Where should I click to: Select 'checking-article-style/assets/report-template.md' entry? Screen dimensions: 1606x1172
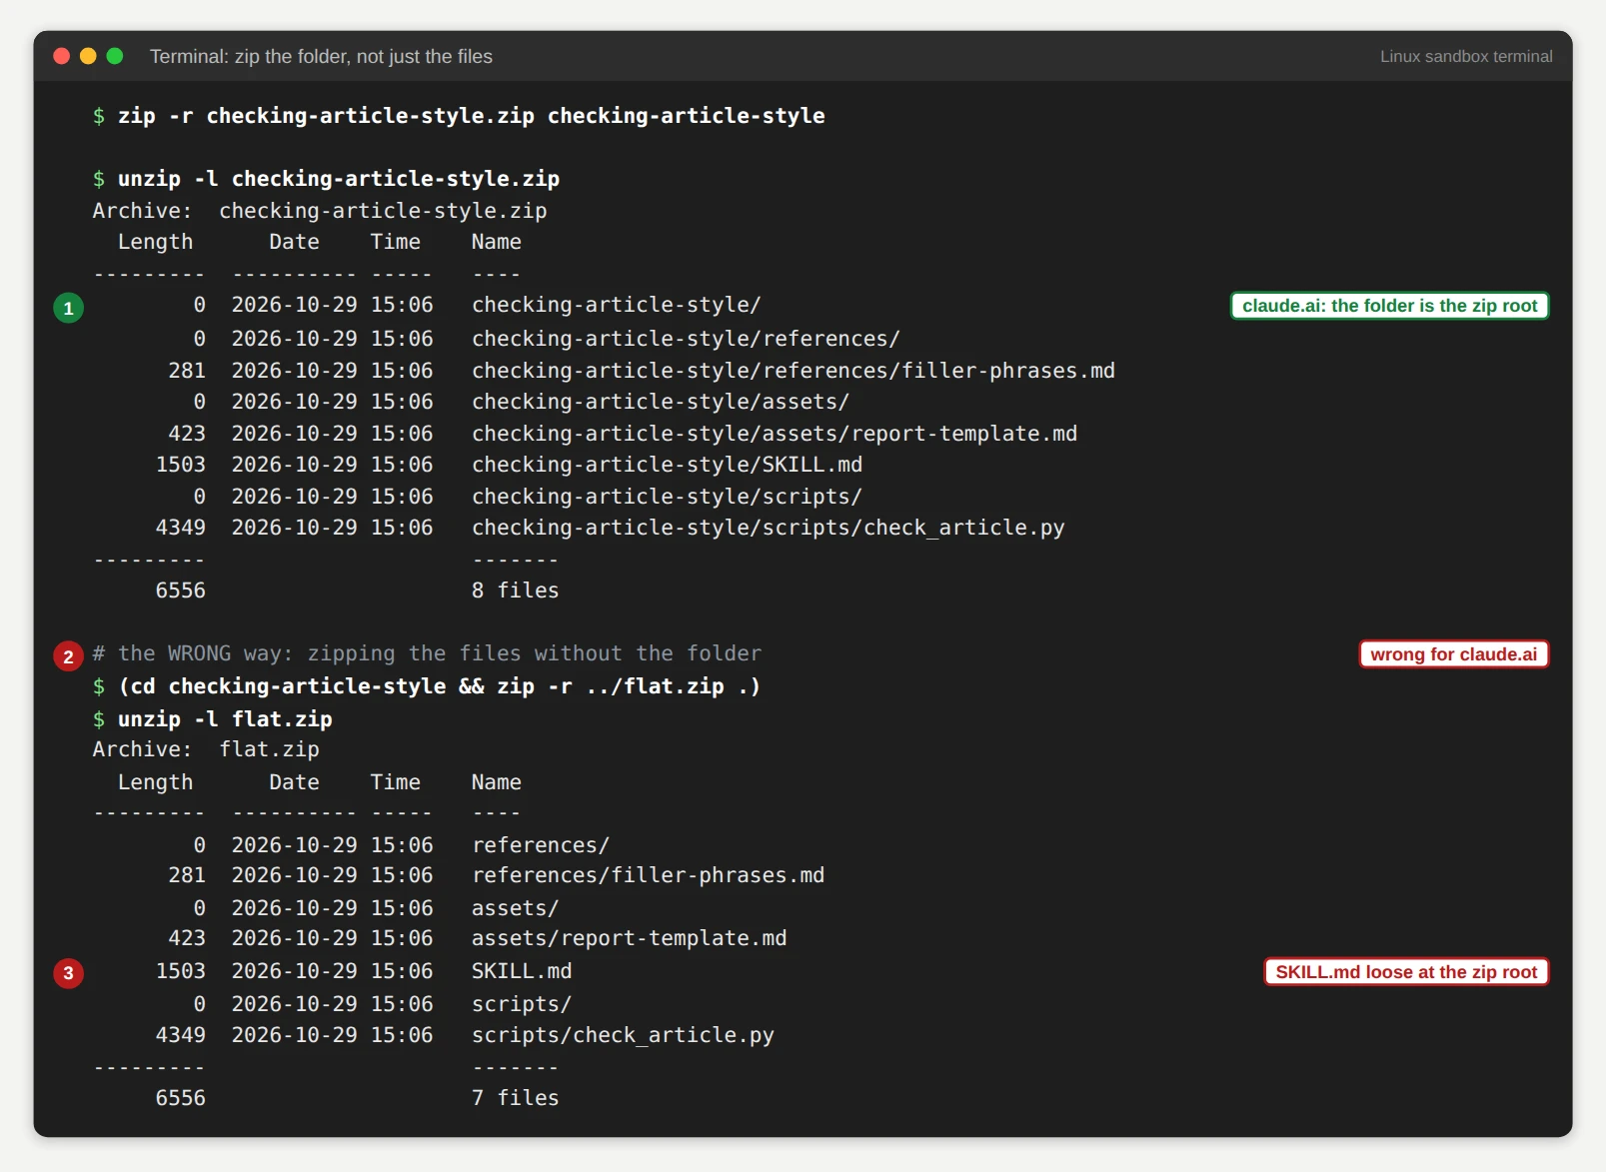[x=775, y=434]
